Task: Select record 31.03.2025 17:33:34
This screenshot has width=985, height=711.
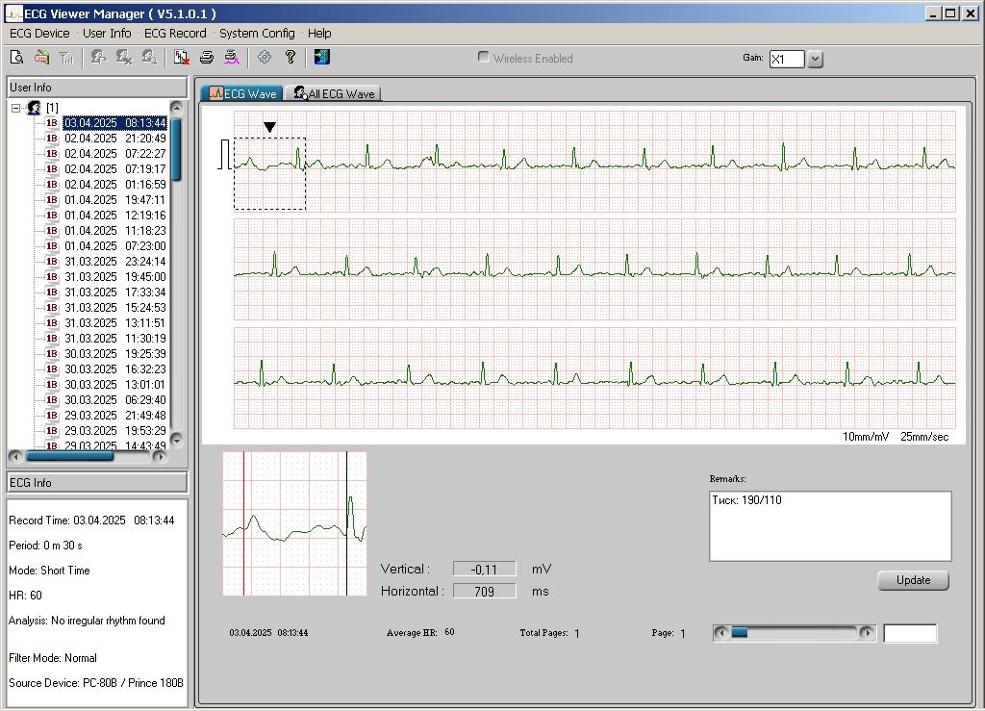Action: [x=115, y=292]
